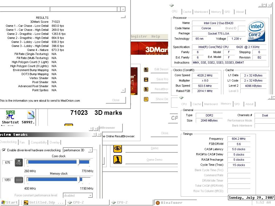The image size is (275, 206).
Task: Open the About tab in top CPU-Z window
Action: point(240,12)
